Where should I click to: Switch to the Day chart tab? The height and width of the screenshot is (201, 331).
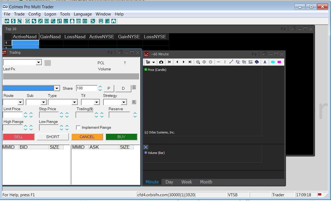(x=169, y=182)
